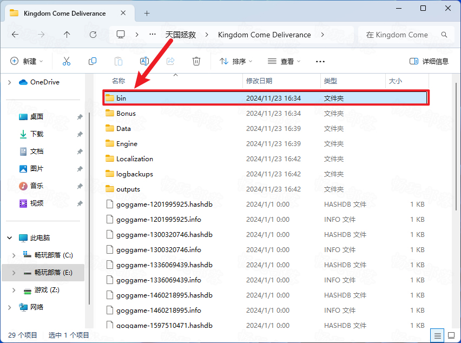
Task: Show hidden breadcrumb path via ellipsis
Action: [152, 35]
